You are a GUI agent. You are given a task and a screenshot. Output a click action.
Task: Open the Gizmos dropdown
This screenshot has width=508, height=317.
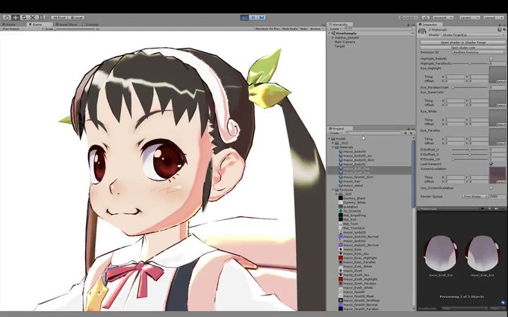coord(316,29)
